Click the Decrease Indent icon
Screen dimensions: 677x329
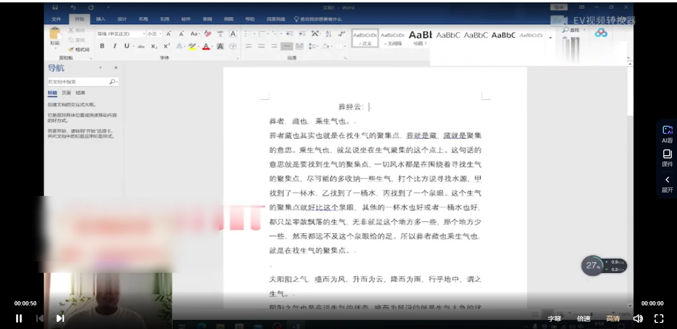[x=290, y=34]
